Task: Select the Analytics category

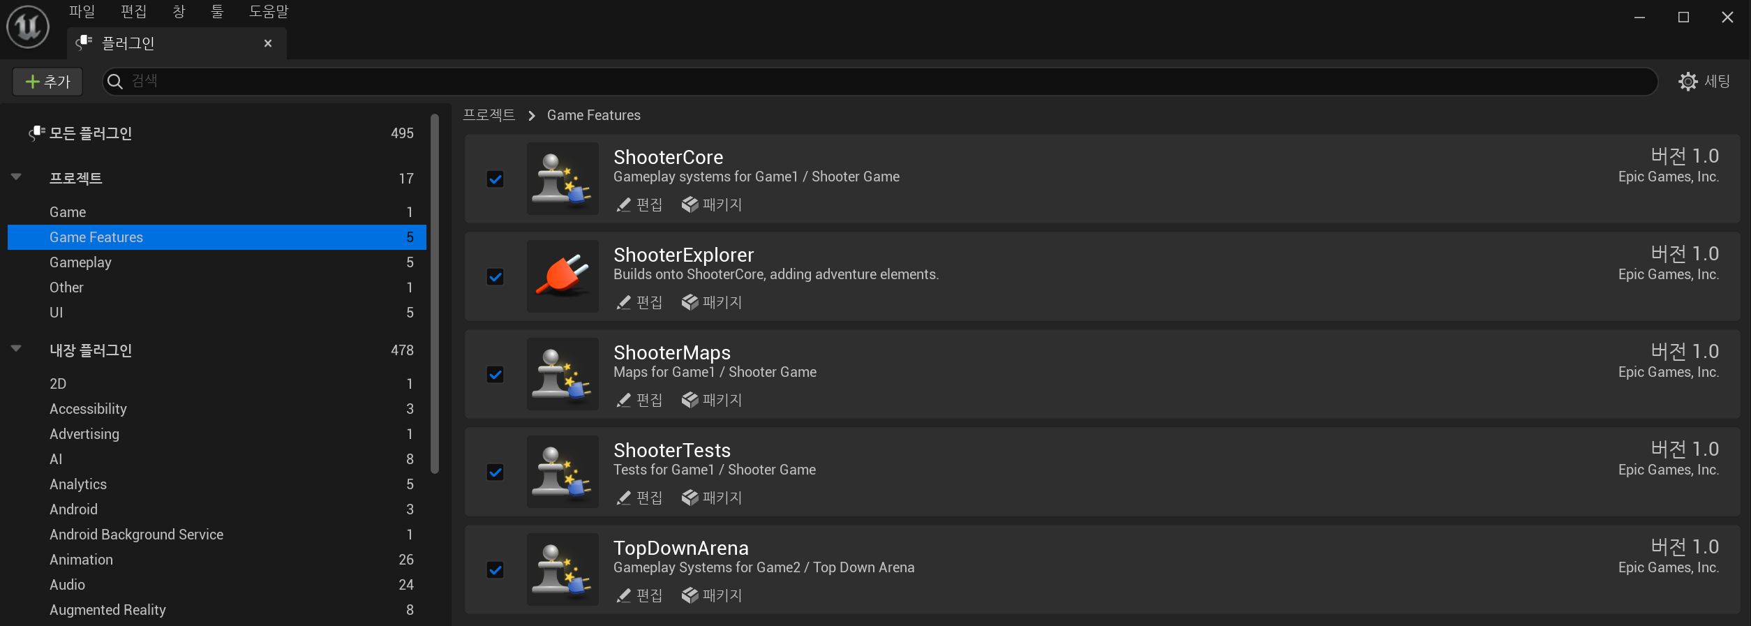Action: click(217, 484)
